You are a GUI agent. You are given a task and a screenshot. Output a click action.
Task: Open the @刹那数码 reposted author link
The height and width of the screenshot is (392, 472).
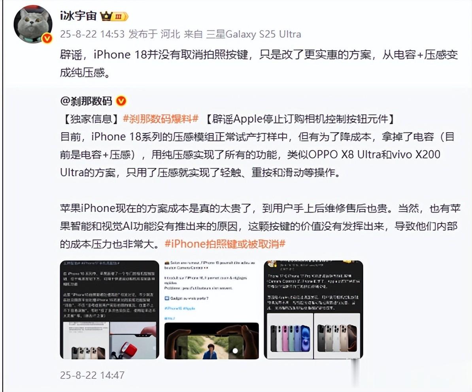[86, 101]
